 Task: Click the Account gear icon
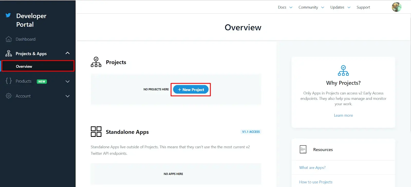(x=9, y=96)
